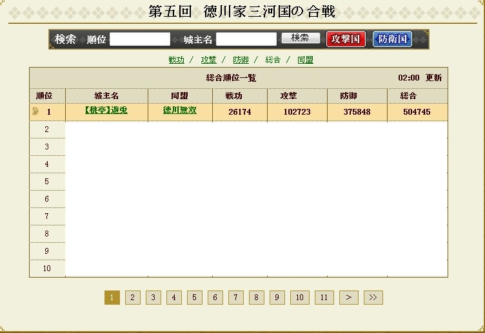This screenshot has height=333, width=485.
Task: Click the 総合順位一覧 table title
Action: tap(231, 78)
